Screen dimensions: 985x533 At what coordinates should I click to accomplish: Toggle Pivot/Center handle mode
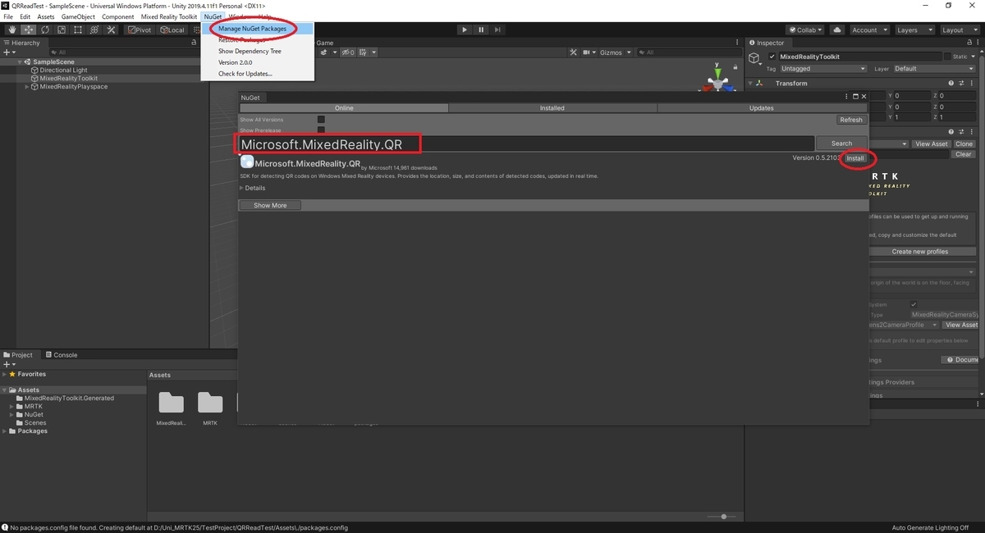(x=141, y=30)
